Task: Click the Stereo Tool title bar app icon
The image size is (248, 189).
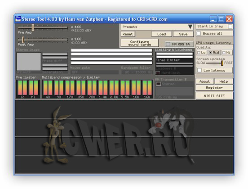Action: [18, 19]
